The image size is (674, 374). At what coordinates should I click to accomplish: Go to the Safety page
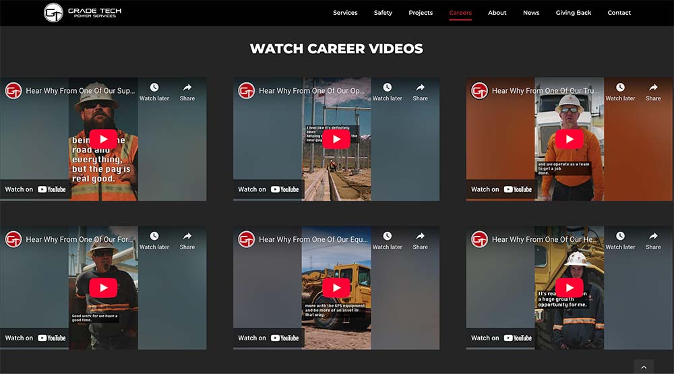point(383,13)
